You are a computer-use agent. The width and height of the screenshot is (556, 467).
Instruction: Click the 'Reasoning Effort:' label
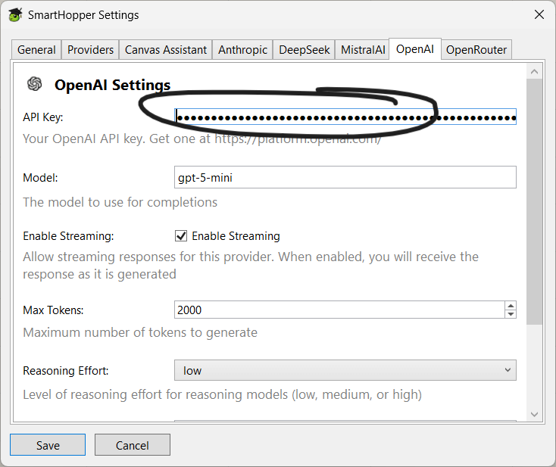pyautogui.click(x=66, y=371)
